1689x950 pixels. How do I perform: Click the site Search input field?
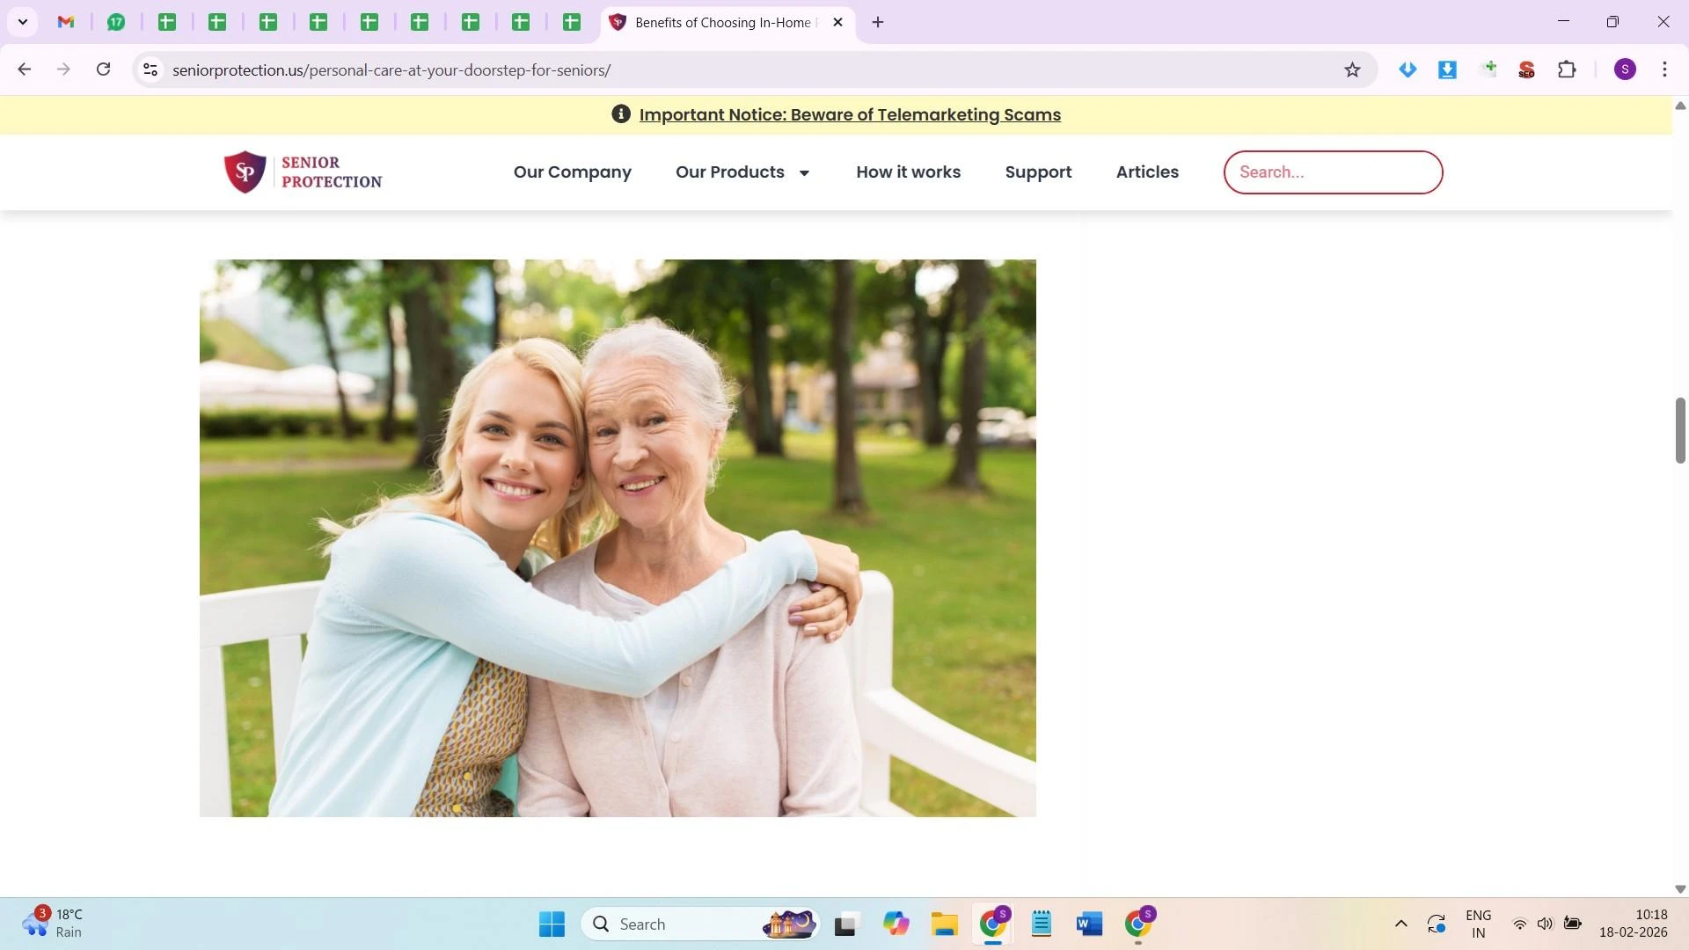(1332, 172)
